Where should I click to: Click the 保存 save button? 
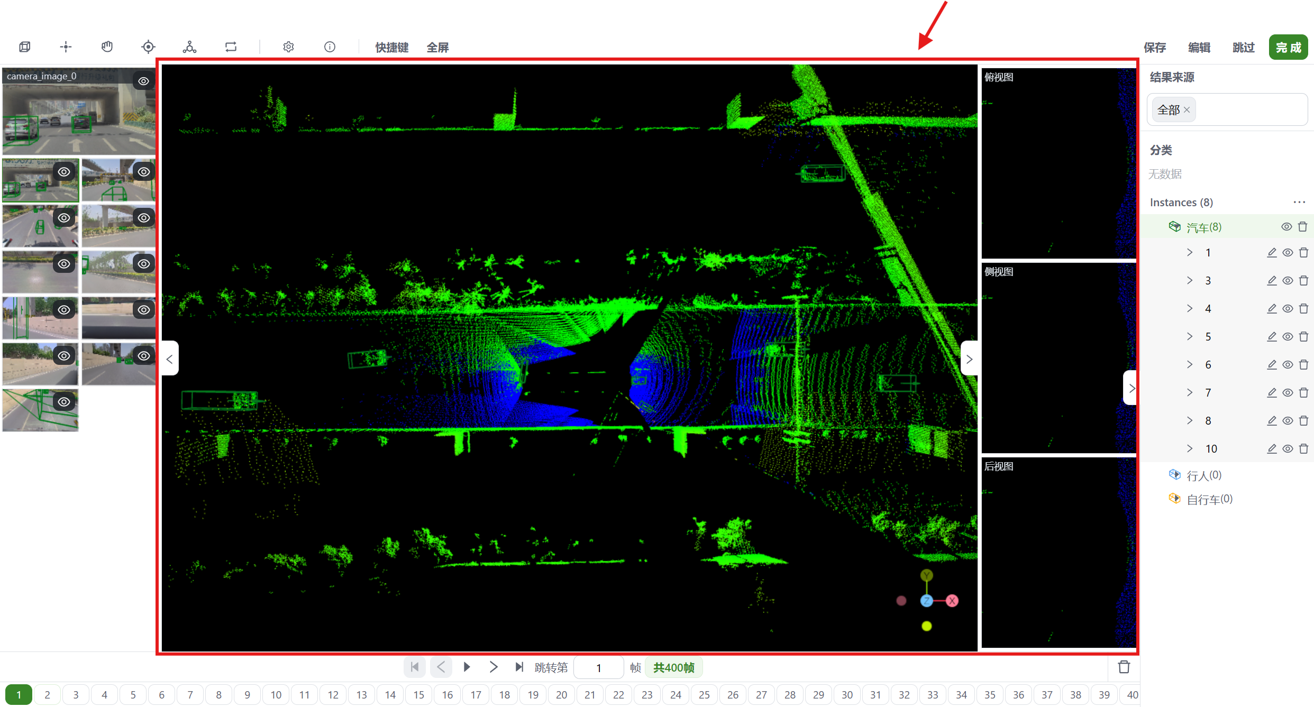[1155, 48]
